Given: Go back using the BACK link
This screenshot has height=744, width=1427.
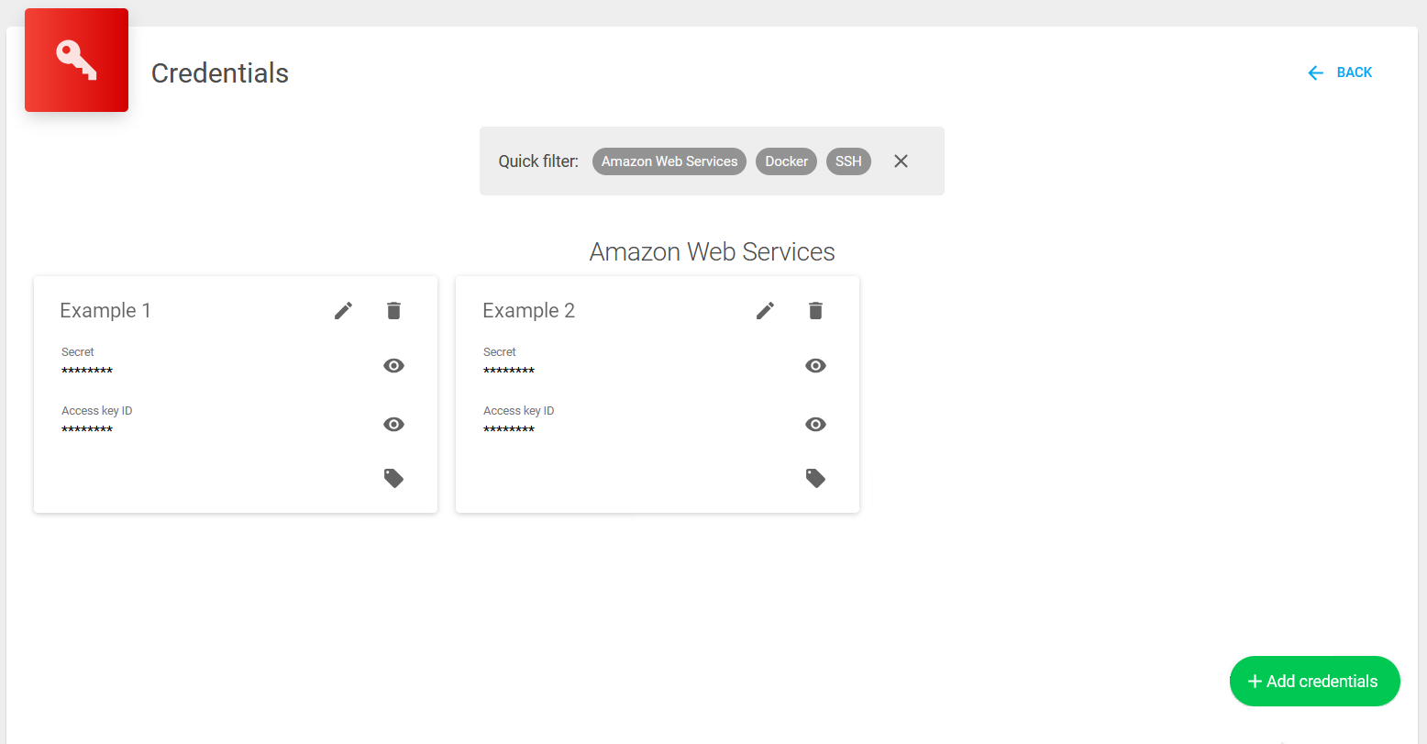Looking at the screenshot, I should tap(1340, 72).
